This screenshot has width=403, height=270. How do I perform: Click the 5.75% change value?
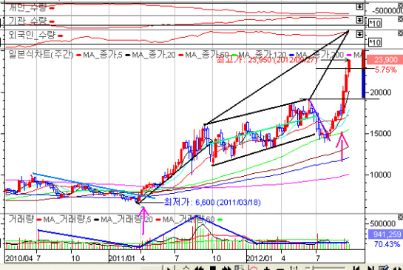pos(385,70)
